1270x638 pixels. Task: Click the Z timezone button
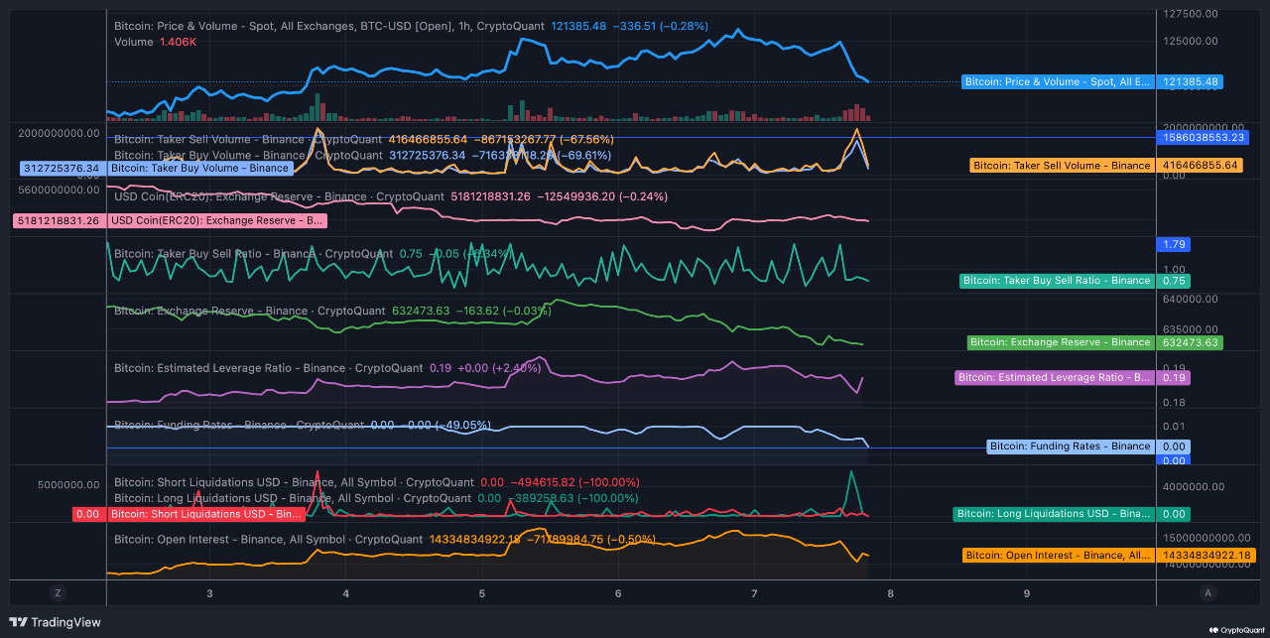[58, 593]
